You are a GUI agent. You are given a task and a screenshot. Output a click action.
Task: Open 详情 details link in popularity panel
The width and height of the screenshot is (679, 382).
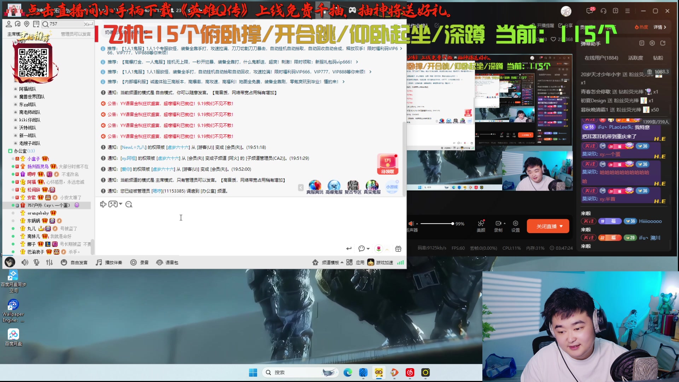pyautogui.click(x=660, y=27)
